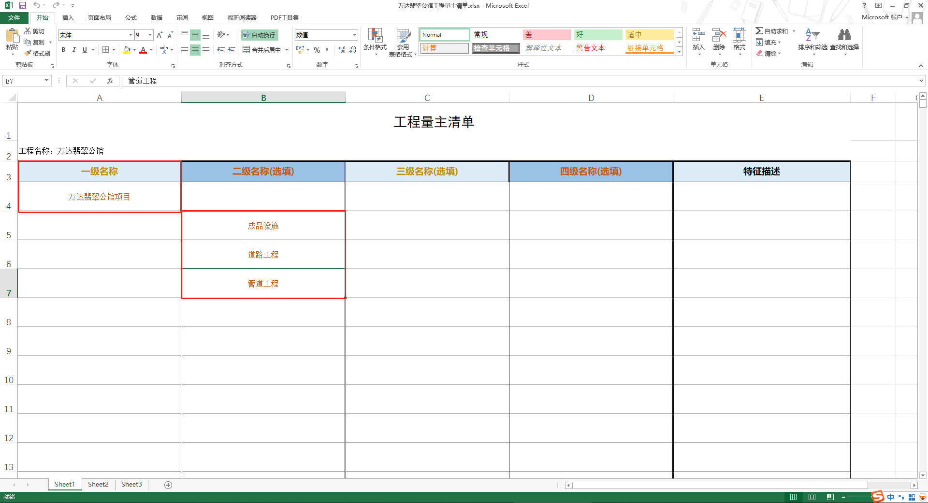Increase the indent
Screen dimensions: 928x503
click(x=232, y=50)
